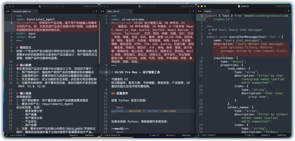The width and height of the screenshot is (295, 141).
Task: Toggle the sidebar in SKILL_CN.md window
Action: pyautogui.click(x=102, y=135)
